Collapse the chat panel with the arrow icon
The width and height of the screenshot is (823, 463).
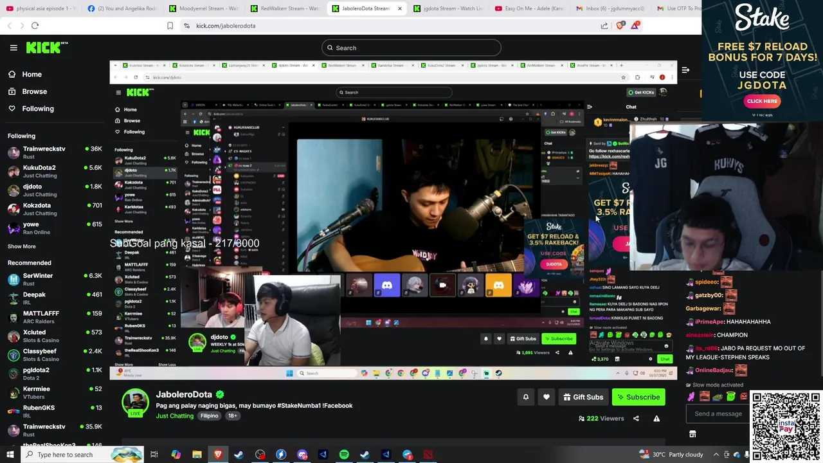tap(685, 69)
